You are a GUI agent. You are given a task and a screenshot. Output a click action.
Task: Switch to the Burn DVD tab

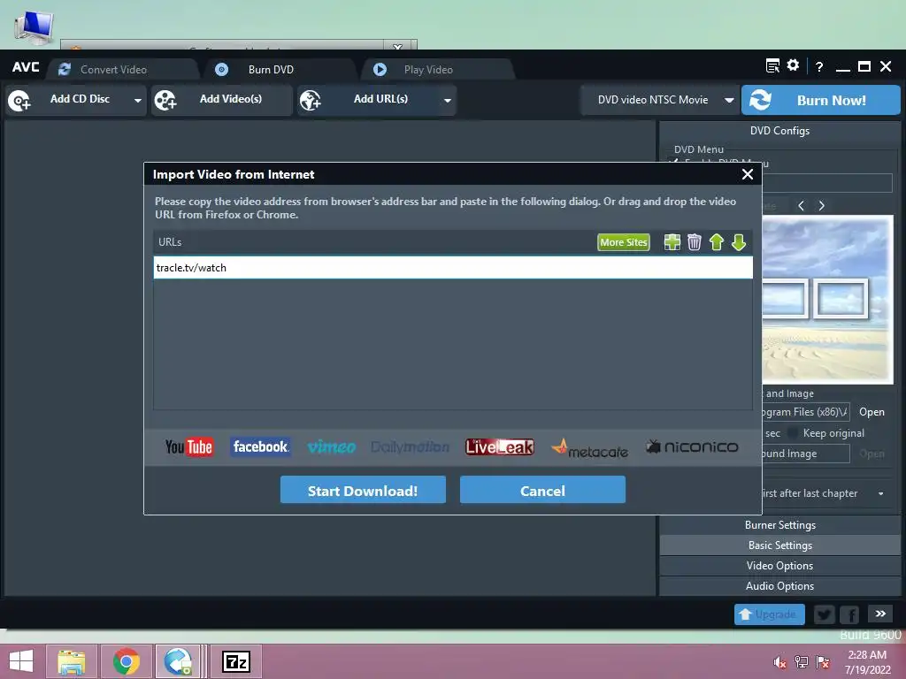pos(280,69)
